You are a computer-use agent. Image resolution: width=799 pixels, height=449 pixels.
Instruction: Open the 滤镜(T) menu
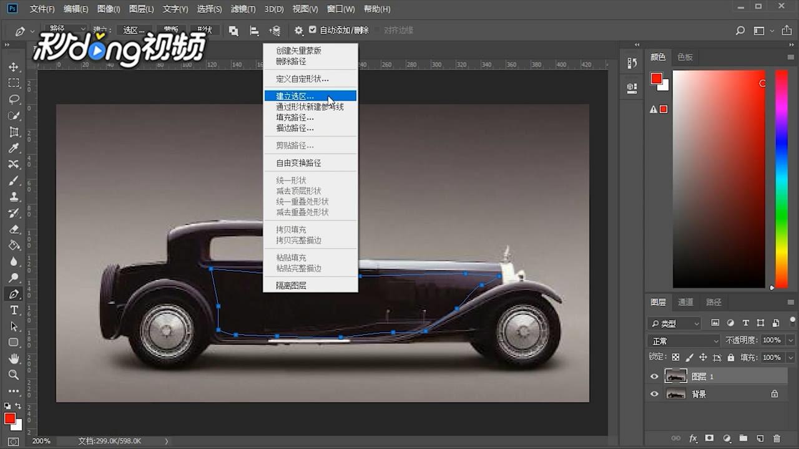coord(243,9)
